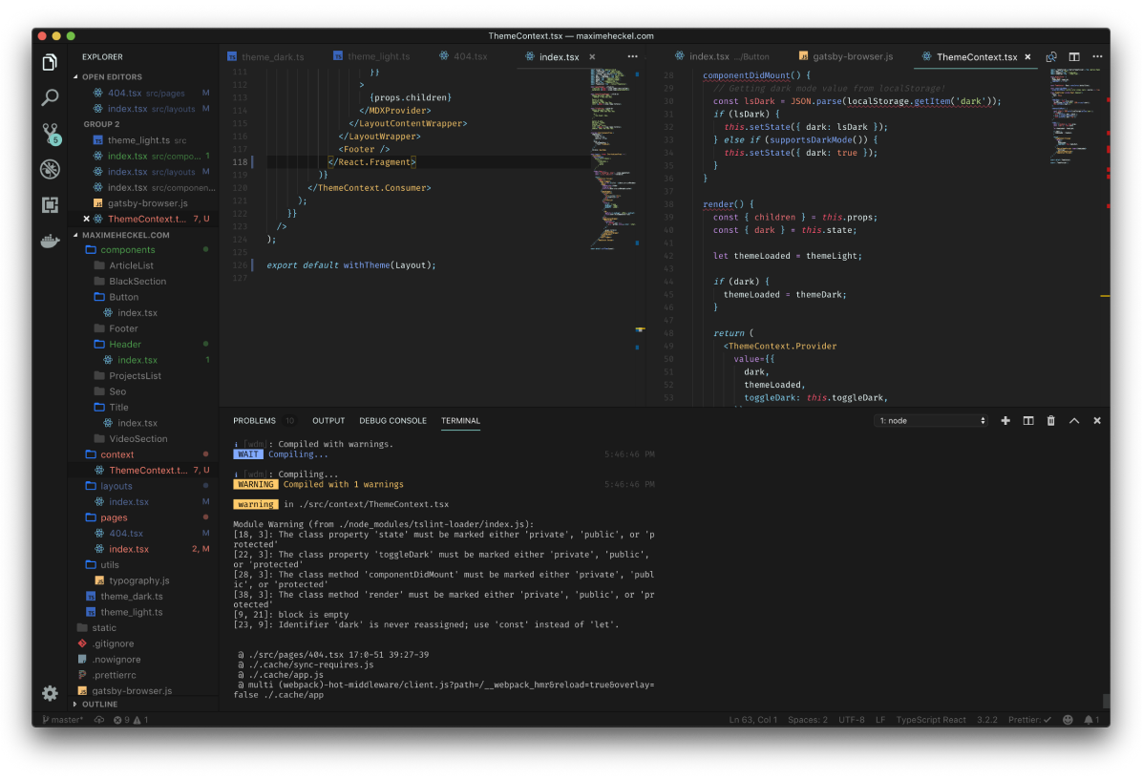Split the terminal panel
The height and width of the screenshot is (780, 1142).
coord(1028,420)
